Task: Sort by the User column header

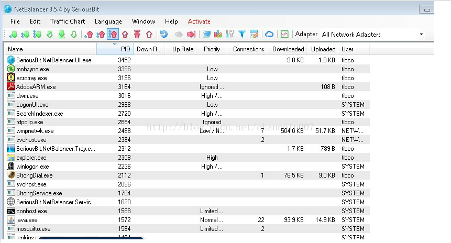Action: pyautogui.click(x=354, y=49)
